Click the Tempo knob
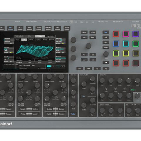The image size is (141, 141). (x=106, y=54)
